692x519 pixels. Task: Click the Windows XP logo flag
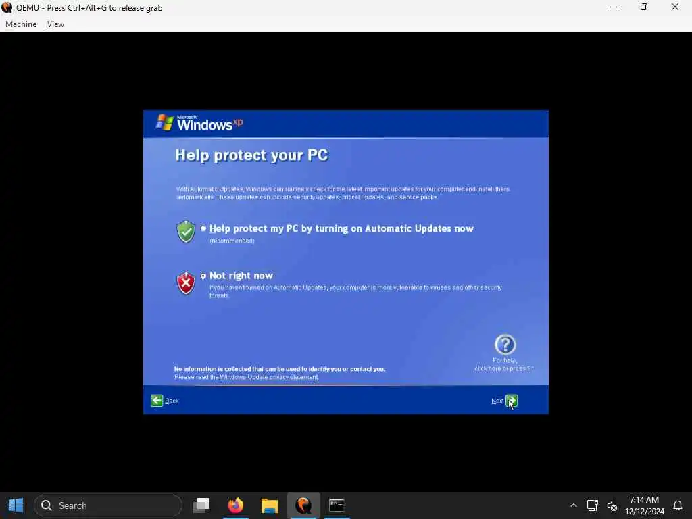point(165,122)
